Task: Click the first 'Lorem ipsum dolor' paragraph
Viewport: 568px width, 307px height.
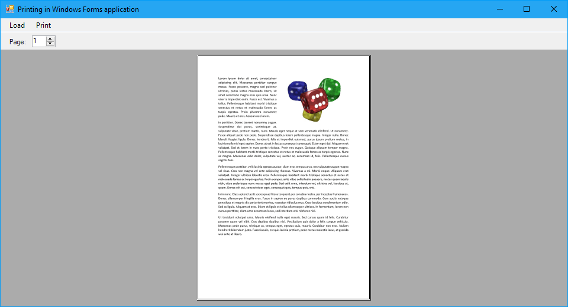Action: [x=247, y=97]
